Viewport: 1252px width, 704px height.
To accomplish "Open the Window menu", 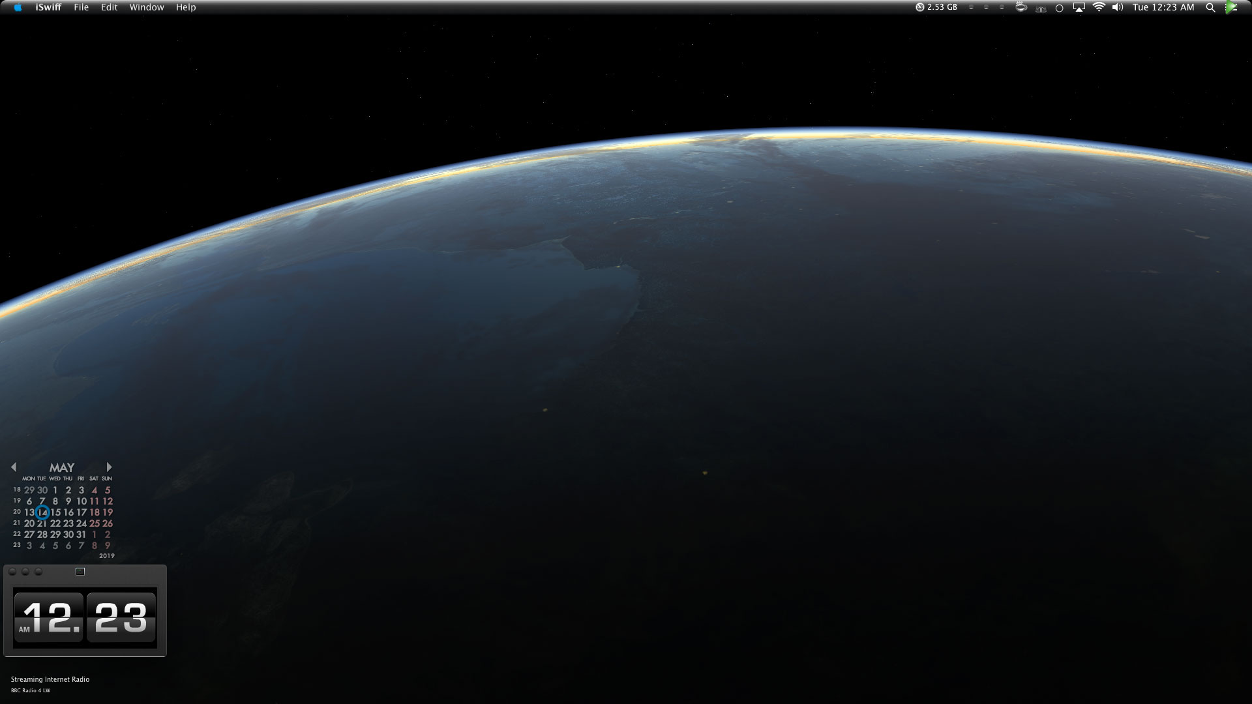I will point(147,7).
